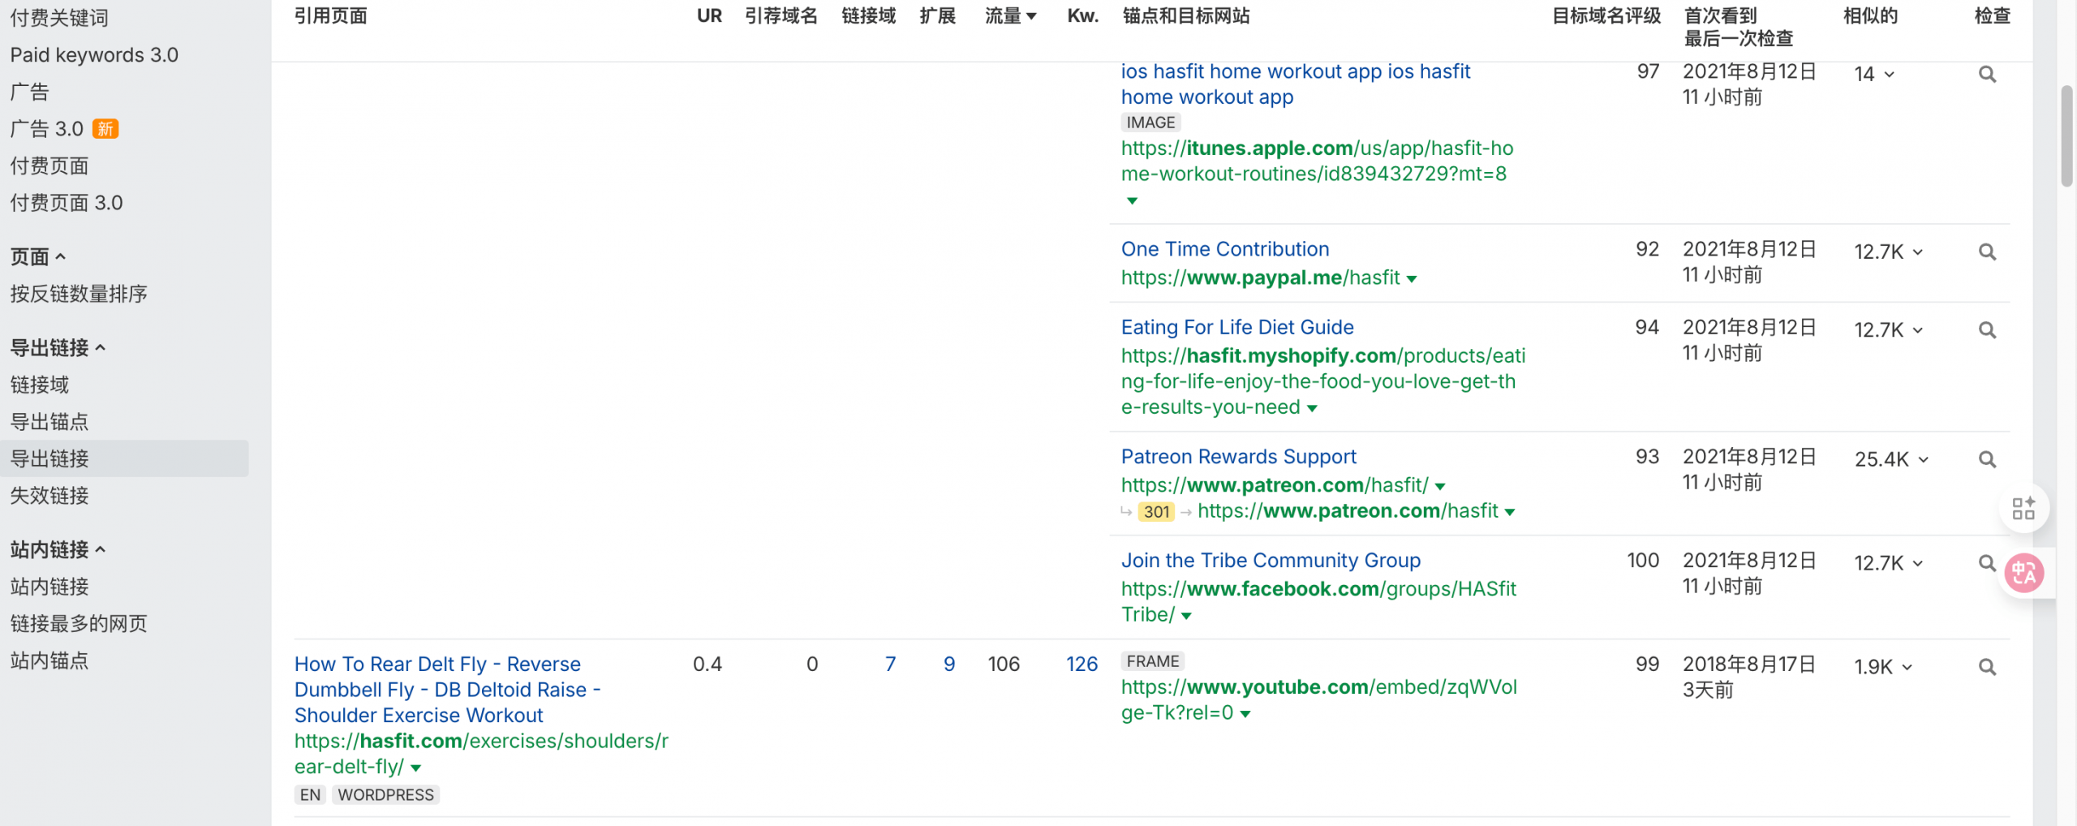The width and height of the screenshot is (2077, 826).
Task: Open dropdown arrow after paypal.me/hasfit URL
Action: pyautogui.click(x=1412, y=279)
